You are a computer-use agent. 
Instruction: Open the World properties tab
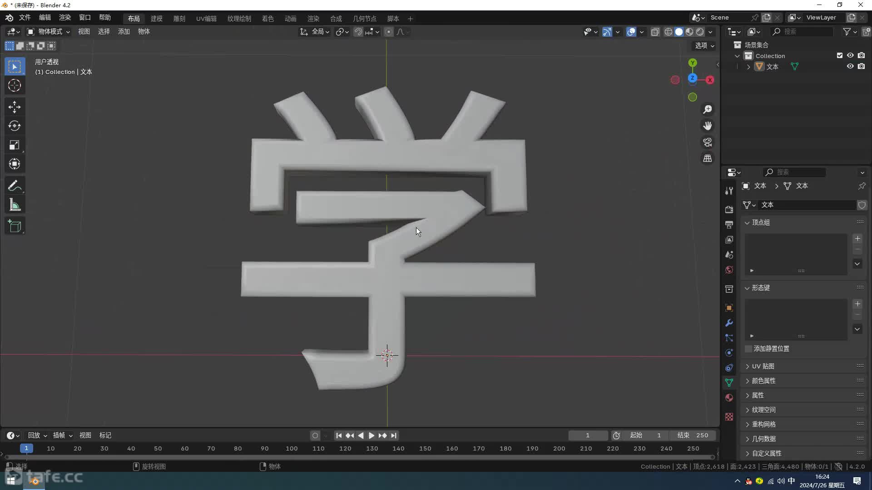(x=729, y=269)
